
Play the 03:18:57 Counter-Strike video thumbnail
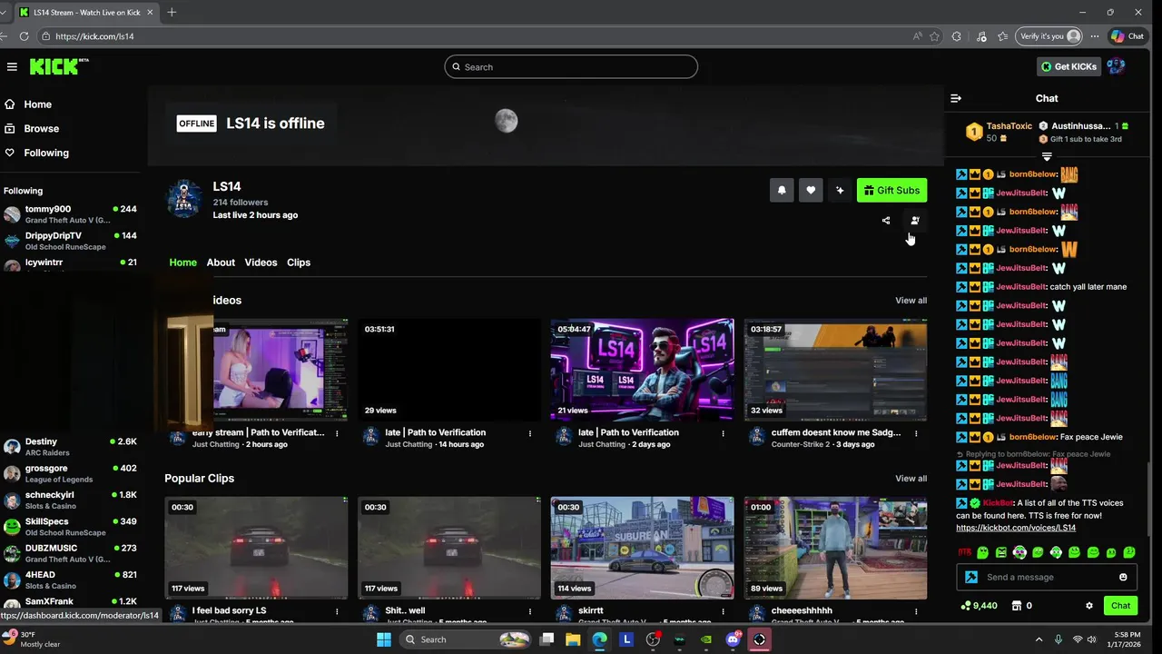click(835, 370)
